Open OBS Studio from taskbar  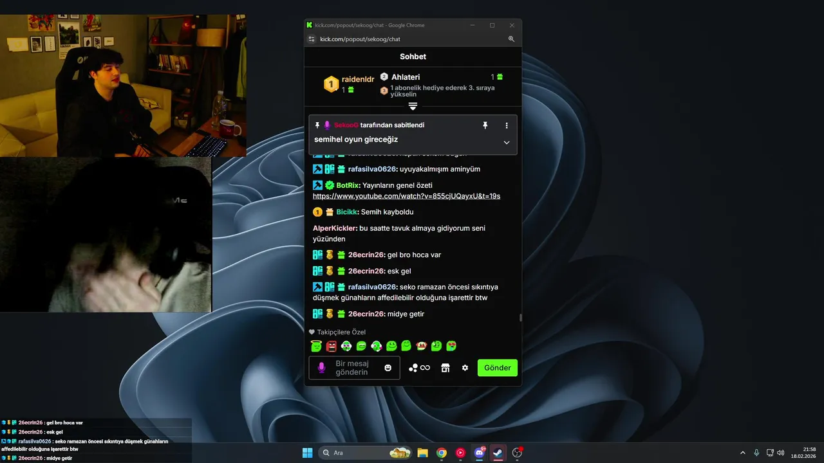coord(517,453)
